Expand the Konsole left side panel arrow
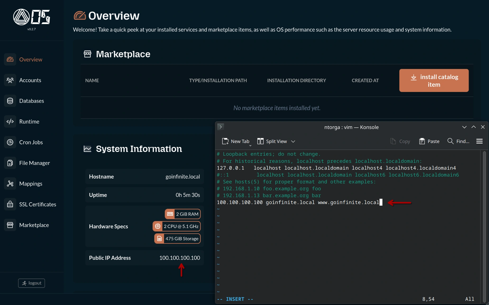This screenshot has height=305, width=489. pos(221,127)
